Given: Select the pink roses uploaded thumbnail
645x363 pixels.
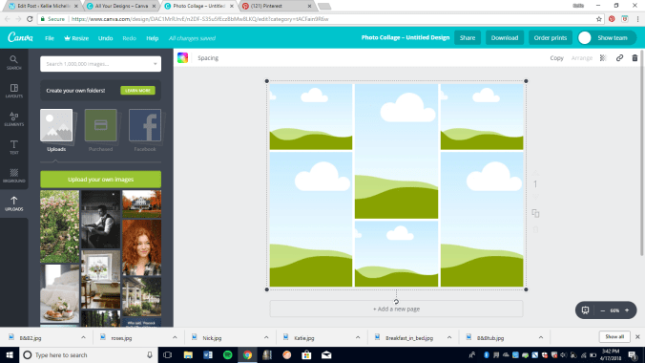Looking at the screenshot, I should tap(60, 226).
